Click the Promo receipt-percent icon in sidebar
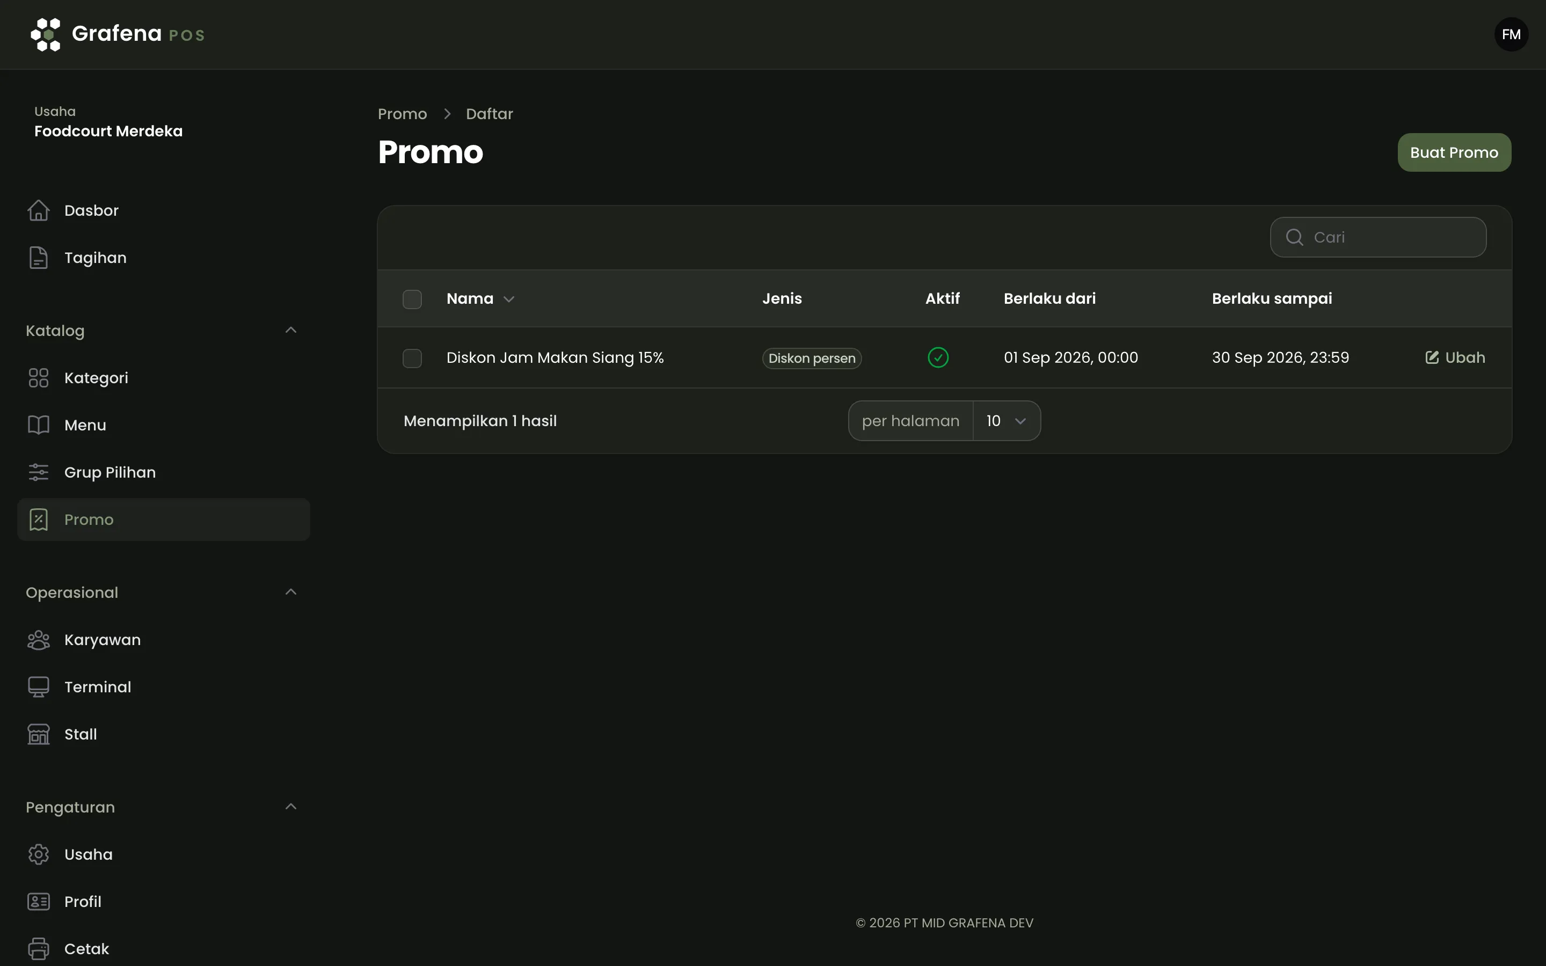Screen dimensions: 1546x966 coord(38,519)
